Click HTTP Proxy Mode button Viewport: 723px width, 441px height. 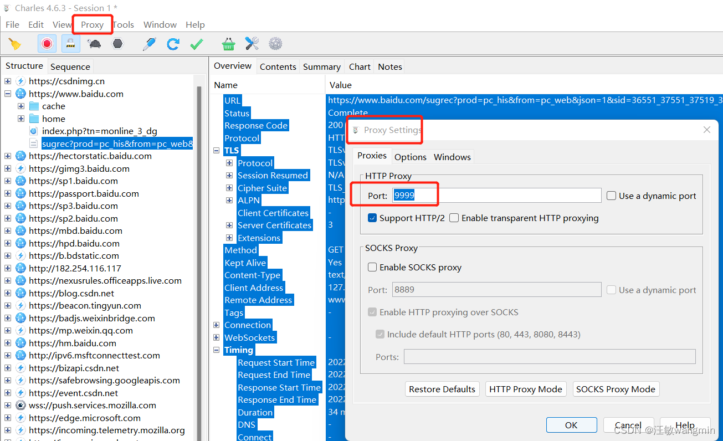coord(526,389)
